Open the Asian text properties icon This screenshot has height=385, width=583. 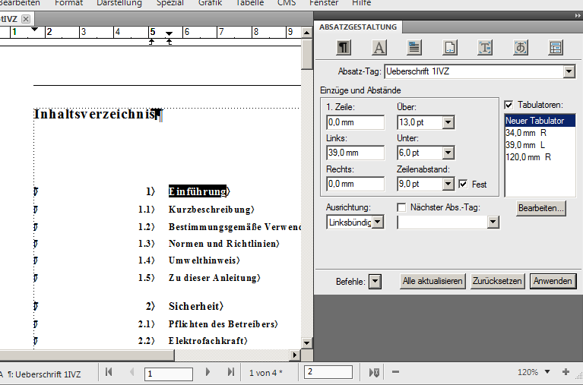click(x=521, y=48)
